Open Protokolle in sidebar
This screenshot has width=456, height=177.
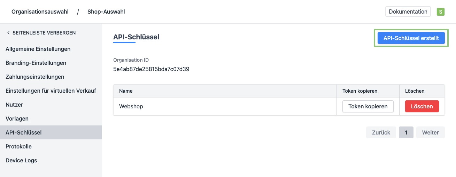click(x=18, y=146)
